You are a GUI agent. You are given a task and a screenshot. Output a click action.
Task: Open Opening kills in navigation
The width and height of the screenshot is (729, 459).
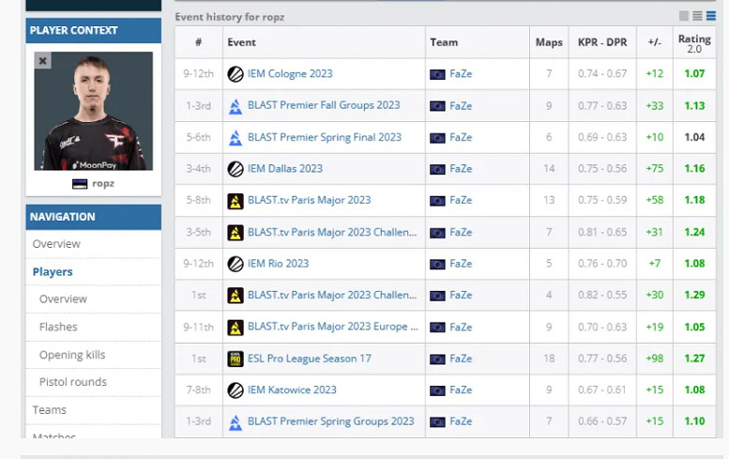click(x=72, y=355)
